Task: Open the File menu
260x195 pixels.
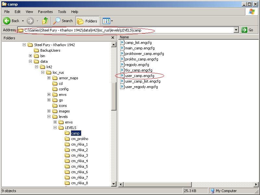Action: click(x=7, y=12)
